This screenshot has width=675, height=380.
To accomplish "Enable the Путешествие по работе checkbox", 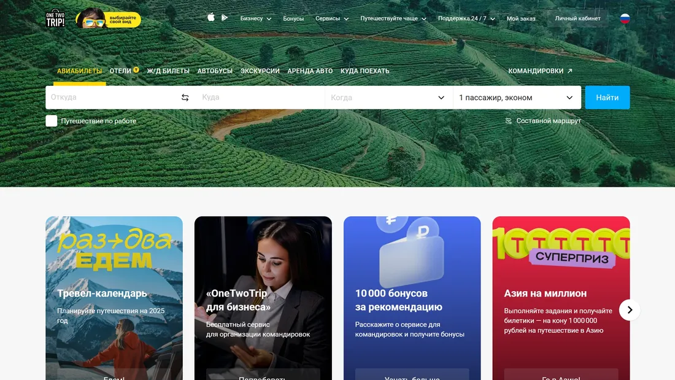I will point(51,121).
